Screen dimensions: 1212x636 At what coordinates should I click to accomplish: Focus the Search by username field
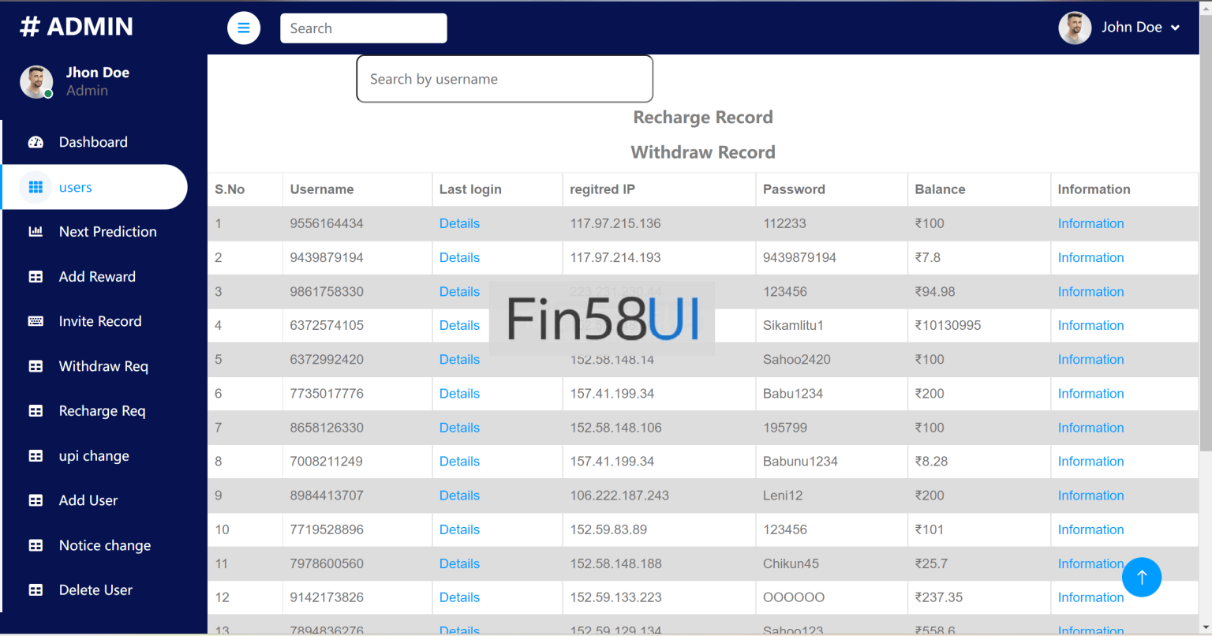(504, 79)
